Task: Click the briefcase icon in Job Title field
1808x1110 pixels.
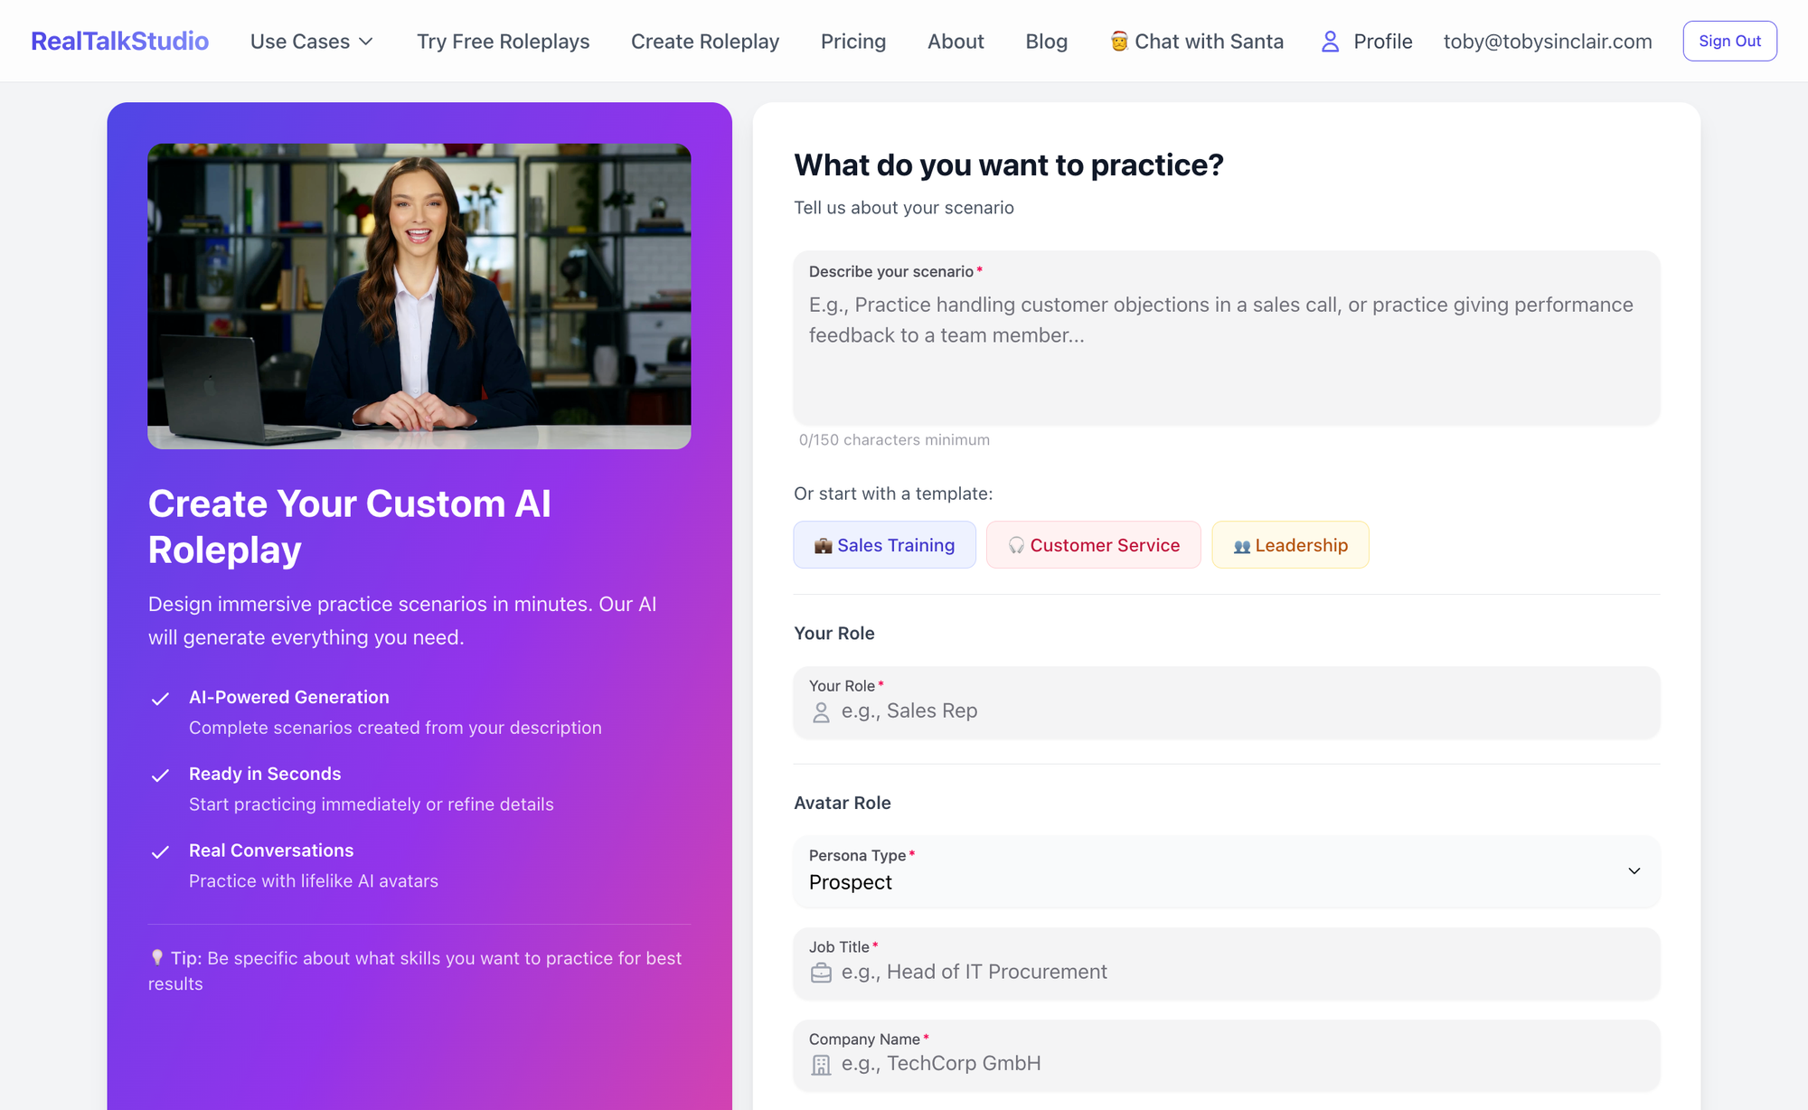Action: (x=821, y=973)
